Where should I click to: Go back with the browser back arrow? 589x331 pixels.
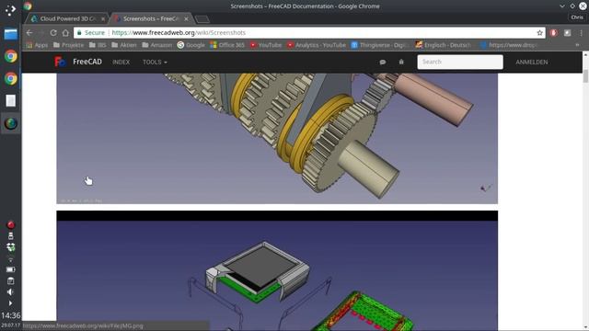pyautogui.click(x=29, y=33)
